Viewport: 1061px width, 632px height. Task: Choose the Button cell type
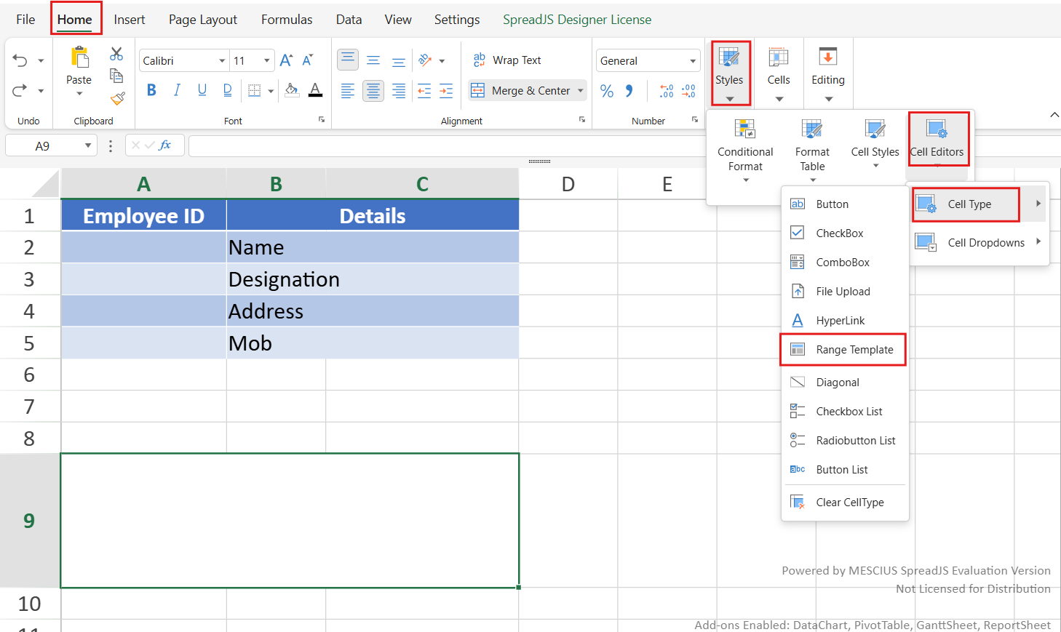pyautogui.click(x=845, y=204)
